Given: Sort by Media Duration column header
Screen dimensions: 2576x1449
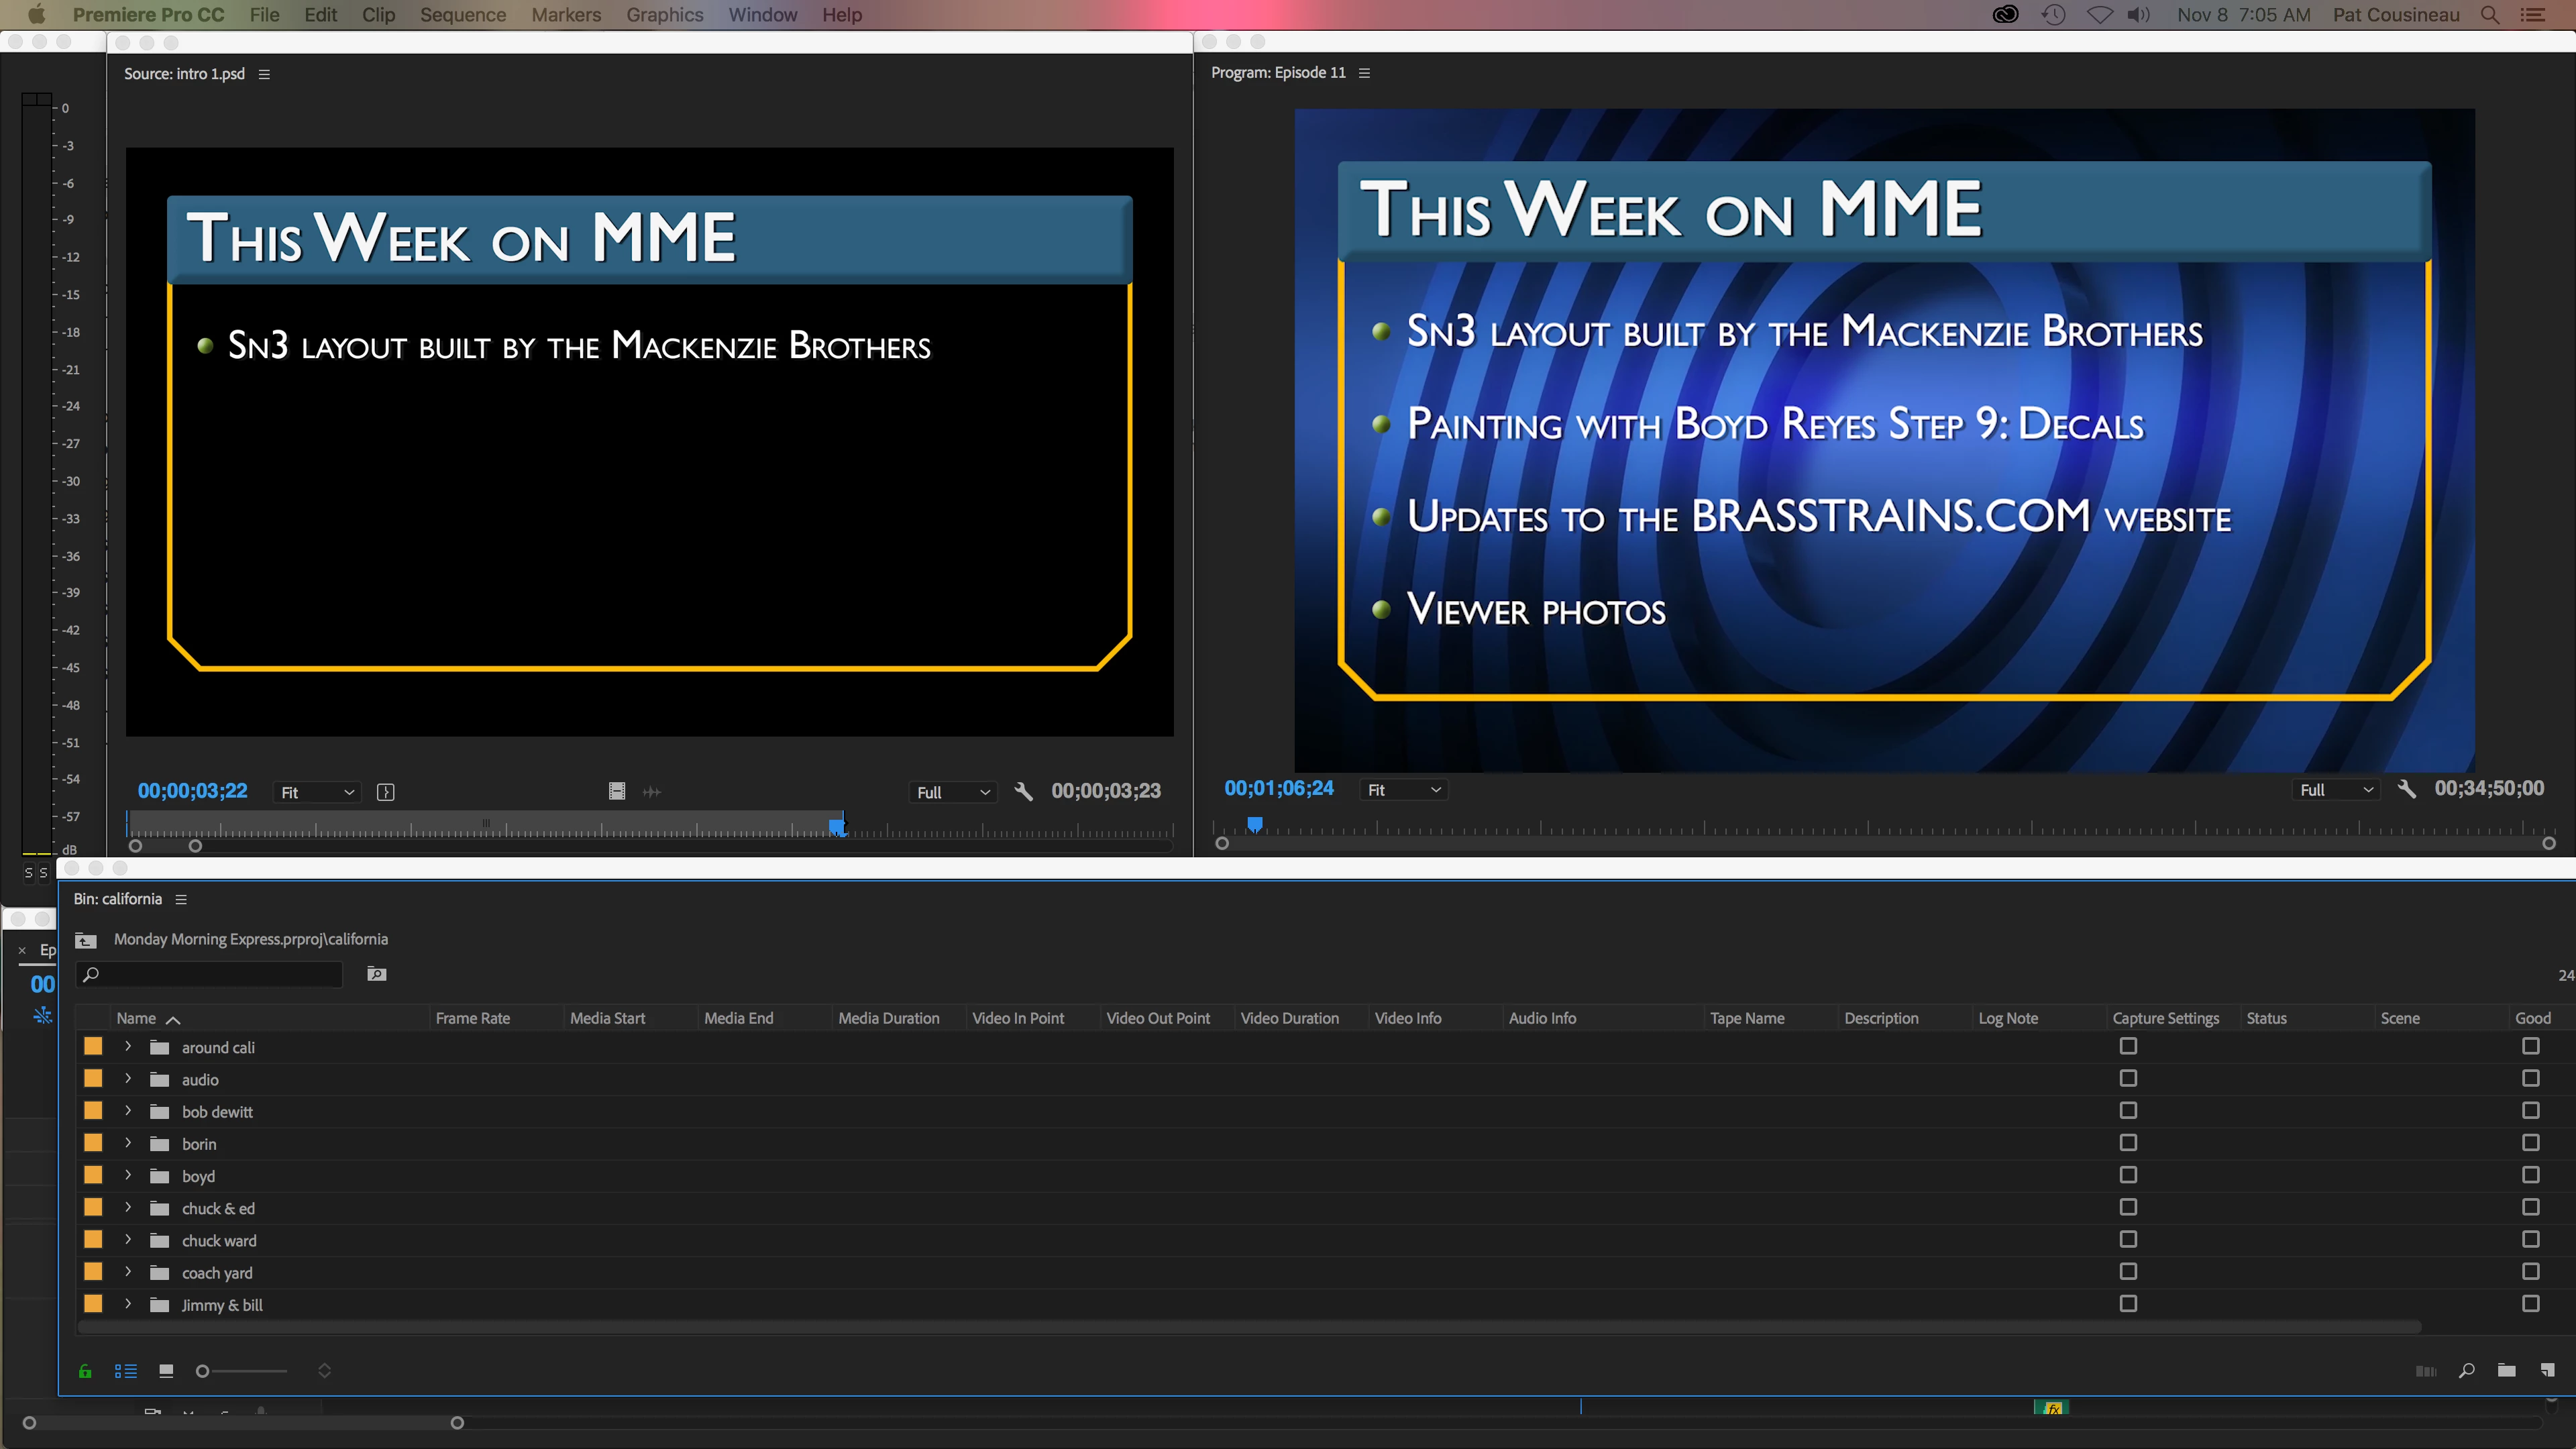Looking at the screenshot, I should point(888,1018).
